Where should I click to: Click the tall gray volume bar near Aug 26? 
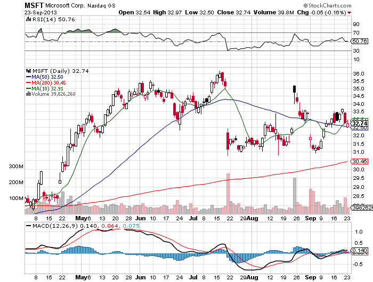(x=295, y=196)
